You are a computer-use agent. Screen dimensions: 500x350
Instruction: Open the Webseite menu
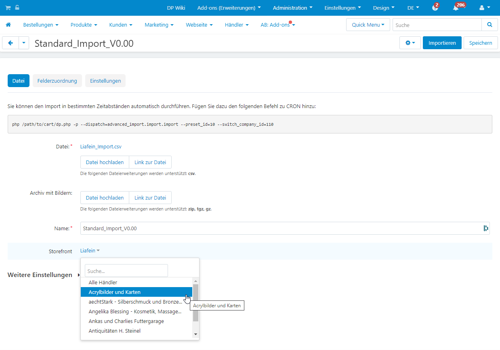coord(199,25)
